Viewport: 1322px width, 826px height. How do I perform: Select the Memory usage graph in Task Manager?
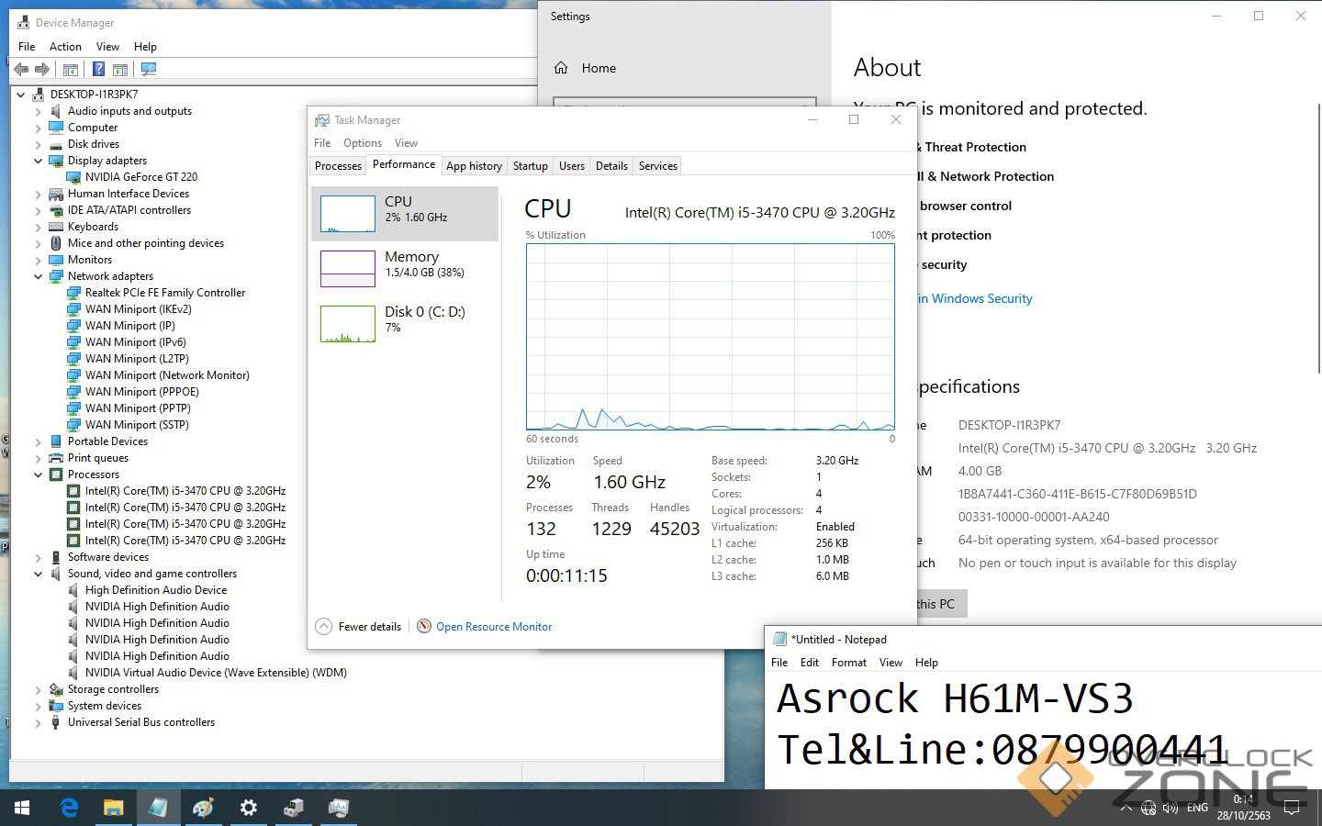pyautogui.click(x=348, y=269)
